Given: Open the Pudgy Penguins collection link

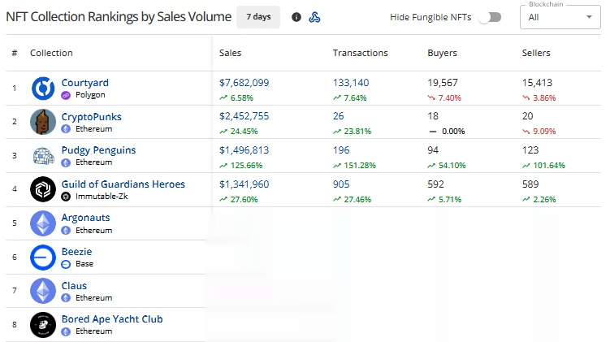Looking at the screenshot, I should coord(98,150).
